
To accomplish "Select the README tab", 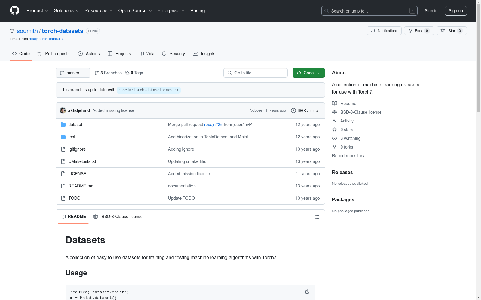I will (x=73, y=217).
